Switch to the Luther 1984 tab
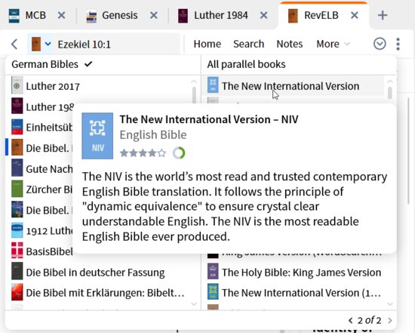The height and width of the screenshot is (333, 415). pos(213,16)
